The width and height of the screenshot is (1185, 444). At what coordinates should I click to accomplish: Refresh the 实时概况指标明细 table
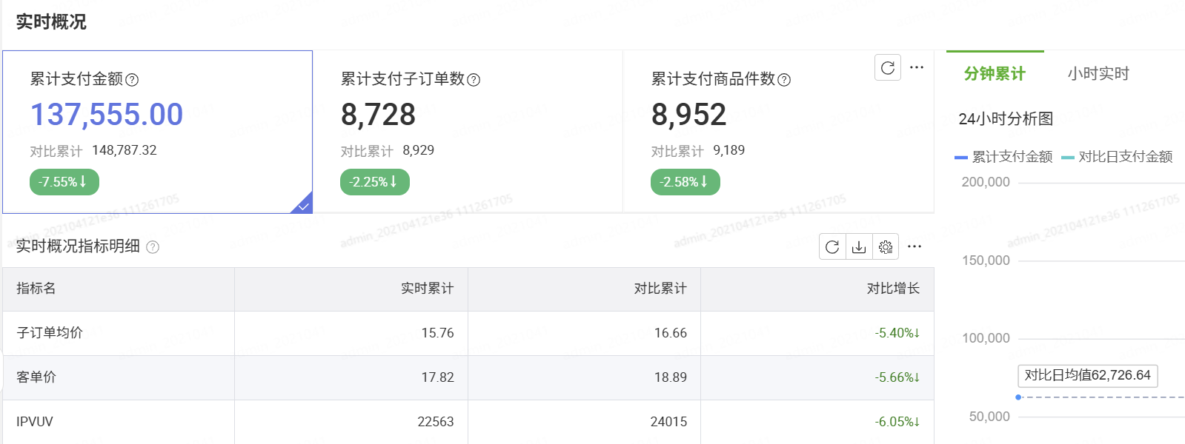(832, 246)
